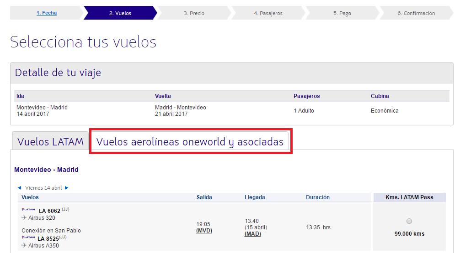Select the 3. Precio step
This screenshot has width=460, height=253.
pyautogui.click(x=194, y=13)
